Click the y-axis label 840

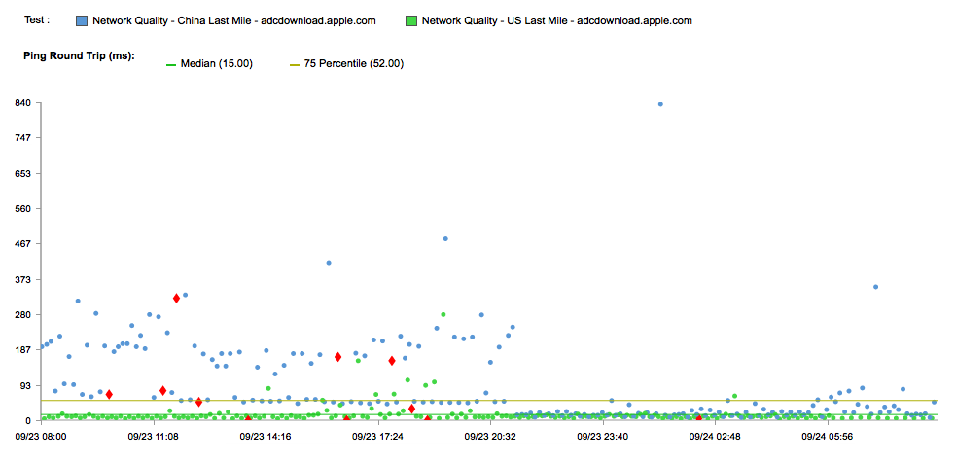click(x=22, y=102)
